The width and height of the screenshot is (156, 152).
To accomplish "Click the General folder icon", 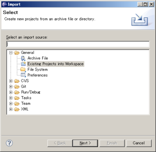I will coord(17,53).
